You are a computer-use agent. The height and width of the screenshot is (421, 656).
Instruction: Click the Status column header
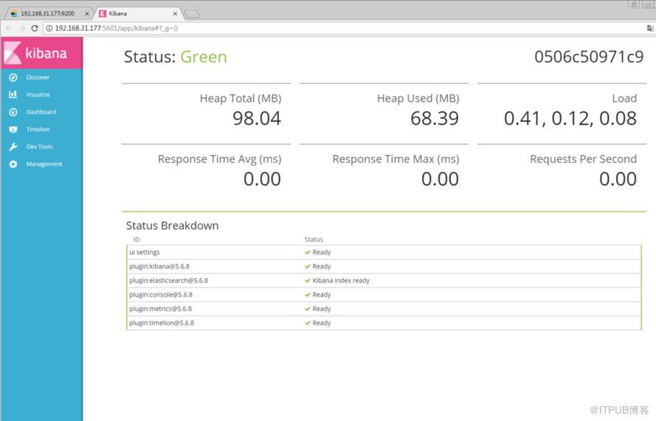tap(314, 240)
